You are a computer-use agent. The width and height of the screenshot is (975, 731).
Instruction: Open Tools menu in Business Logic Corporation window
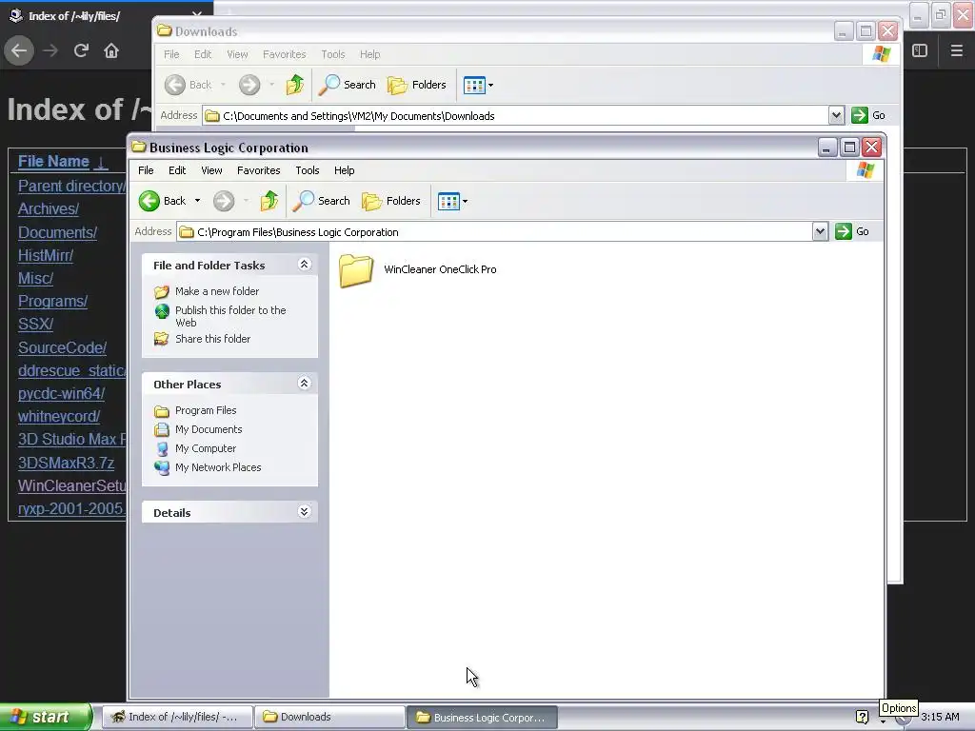308,170
